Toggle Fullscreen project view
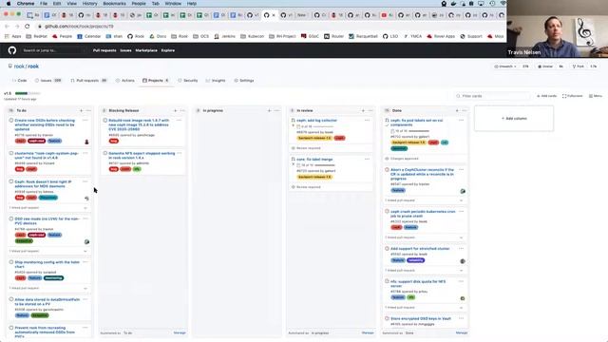 (572, 96)
